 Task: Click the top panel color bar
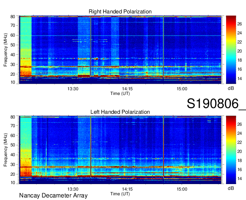coord(231,50)
